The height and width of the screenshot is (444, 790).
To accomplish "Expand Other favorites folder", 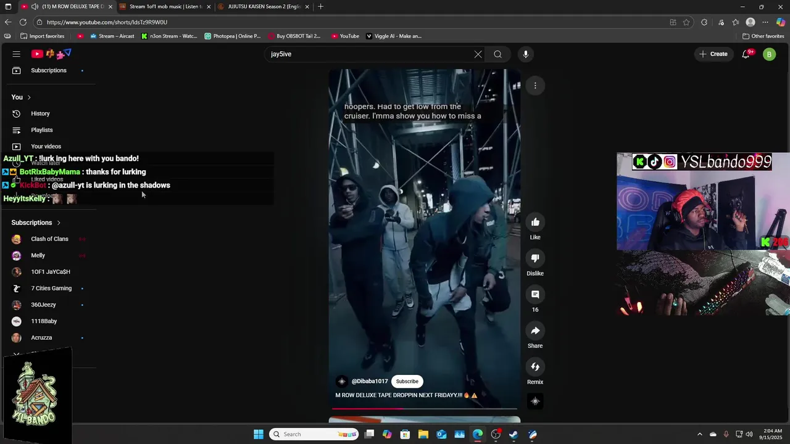I will pos(763,36).
